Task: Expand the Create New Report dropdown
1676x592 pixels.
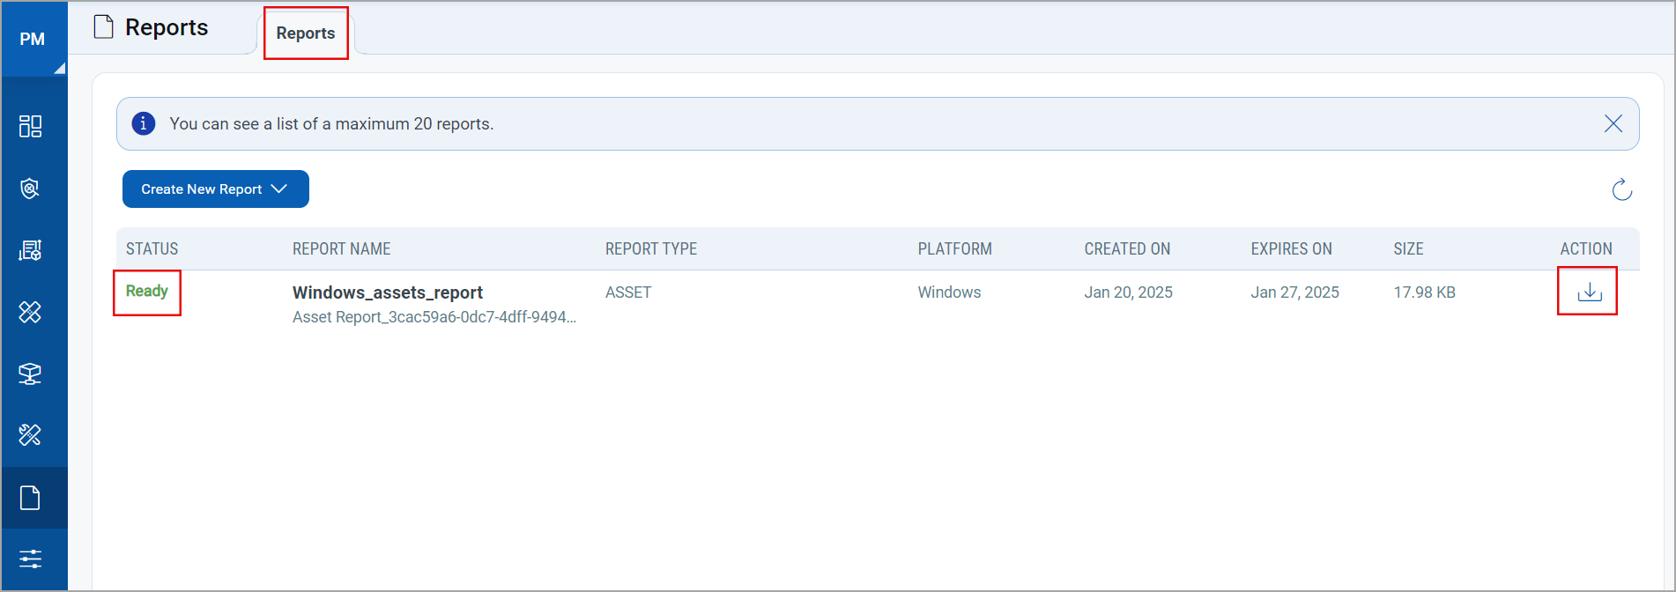Action: tap(216, 189)
